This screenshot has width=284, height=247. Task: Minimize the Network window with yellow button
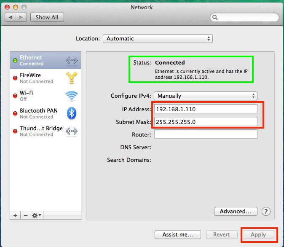tap(16, 7)
